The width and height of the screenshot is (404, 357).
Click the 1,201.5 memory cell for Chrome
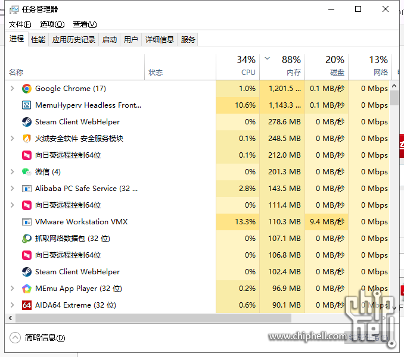point(282,89)
